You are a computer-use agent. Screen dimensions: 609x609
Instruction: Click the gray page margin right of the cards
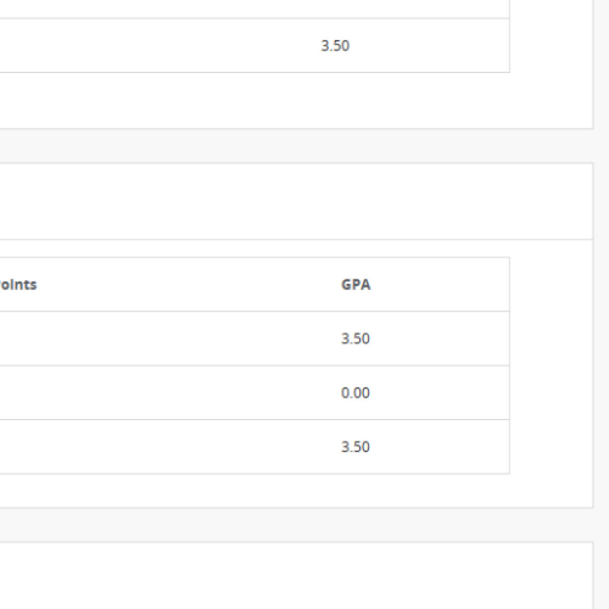601,304
